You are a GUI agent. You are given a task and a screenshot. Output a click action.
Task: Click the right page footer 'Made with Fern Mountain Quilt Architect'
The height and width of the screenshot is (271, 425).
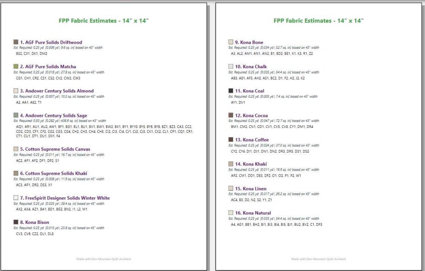(319, 259)
